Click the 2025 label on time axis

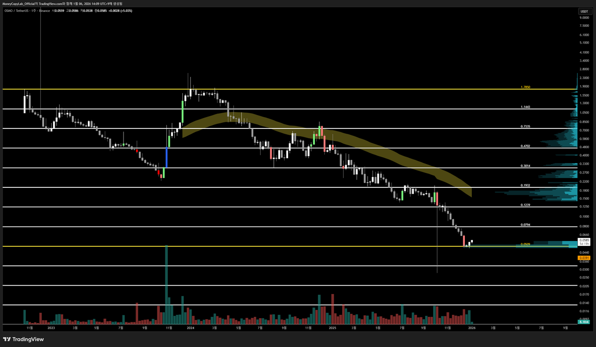[x=332, y=328]
